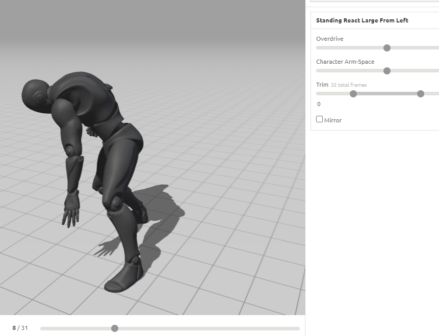Select the right Trim range handle
This screenshot has width=439, height=336.
click(420, 94)
